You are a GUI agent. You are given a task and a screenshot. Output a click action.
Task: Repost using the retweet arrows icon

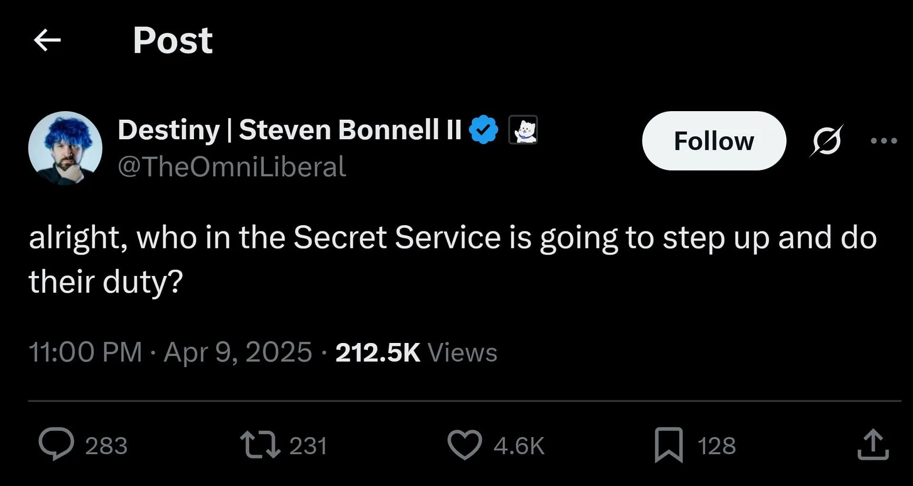click(260, 444)
